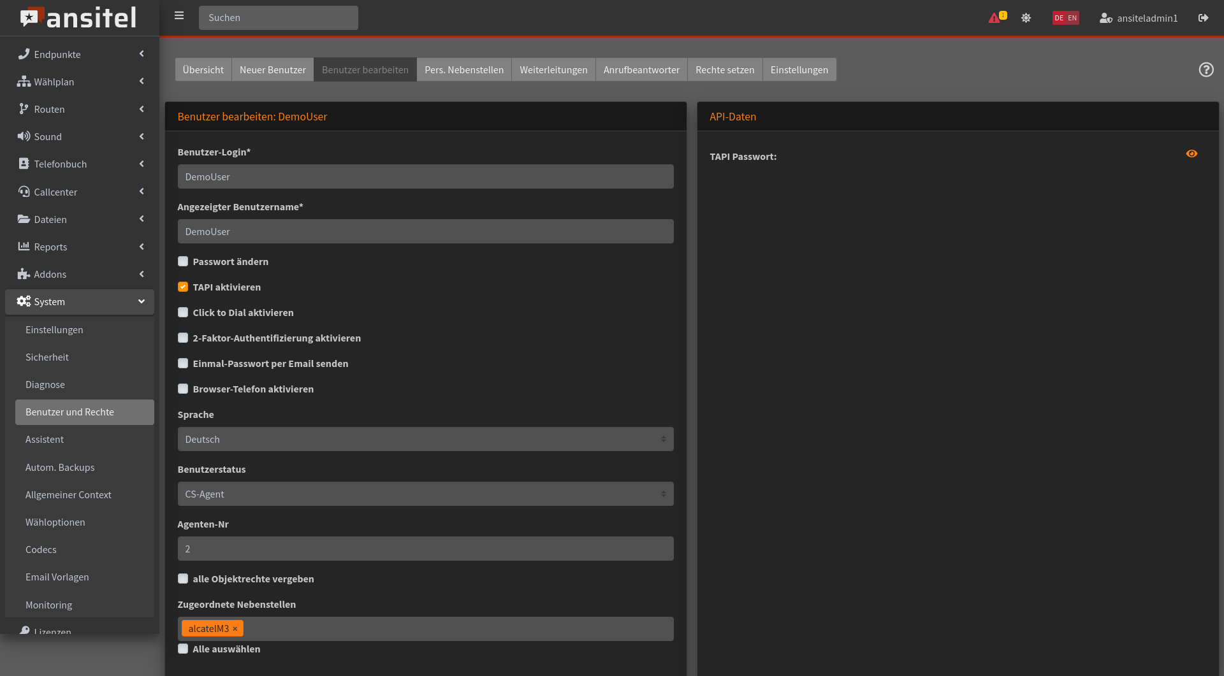Toggle the light/dark theme sun icon
The height and width of the screenshot is (676, 1224).
(1026, 18)
